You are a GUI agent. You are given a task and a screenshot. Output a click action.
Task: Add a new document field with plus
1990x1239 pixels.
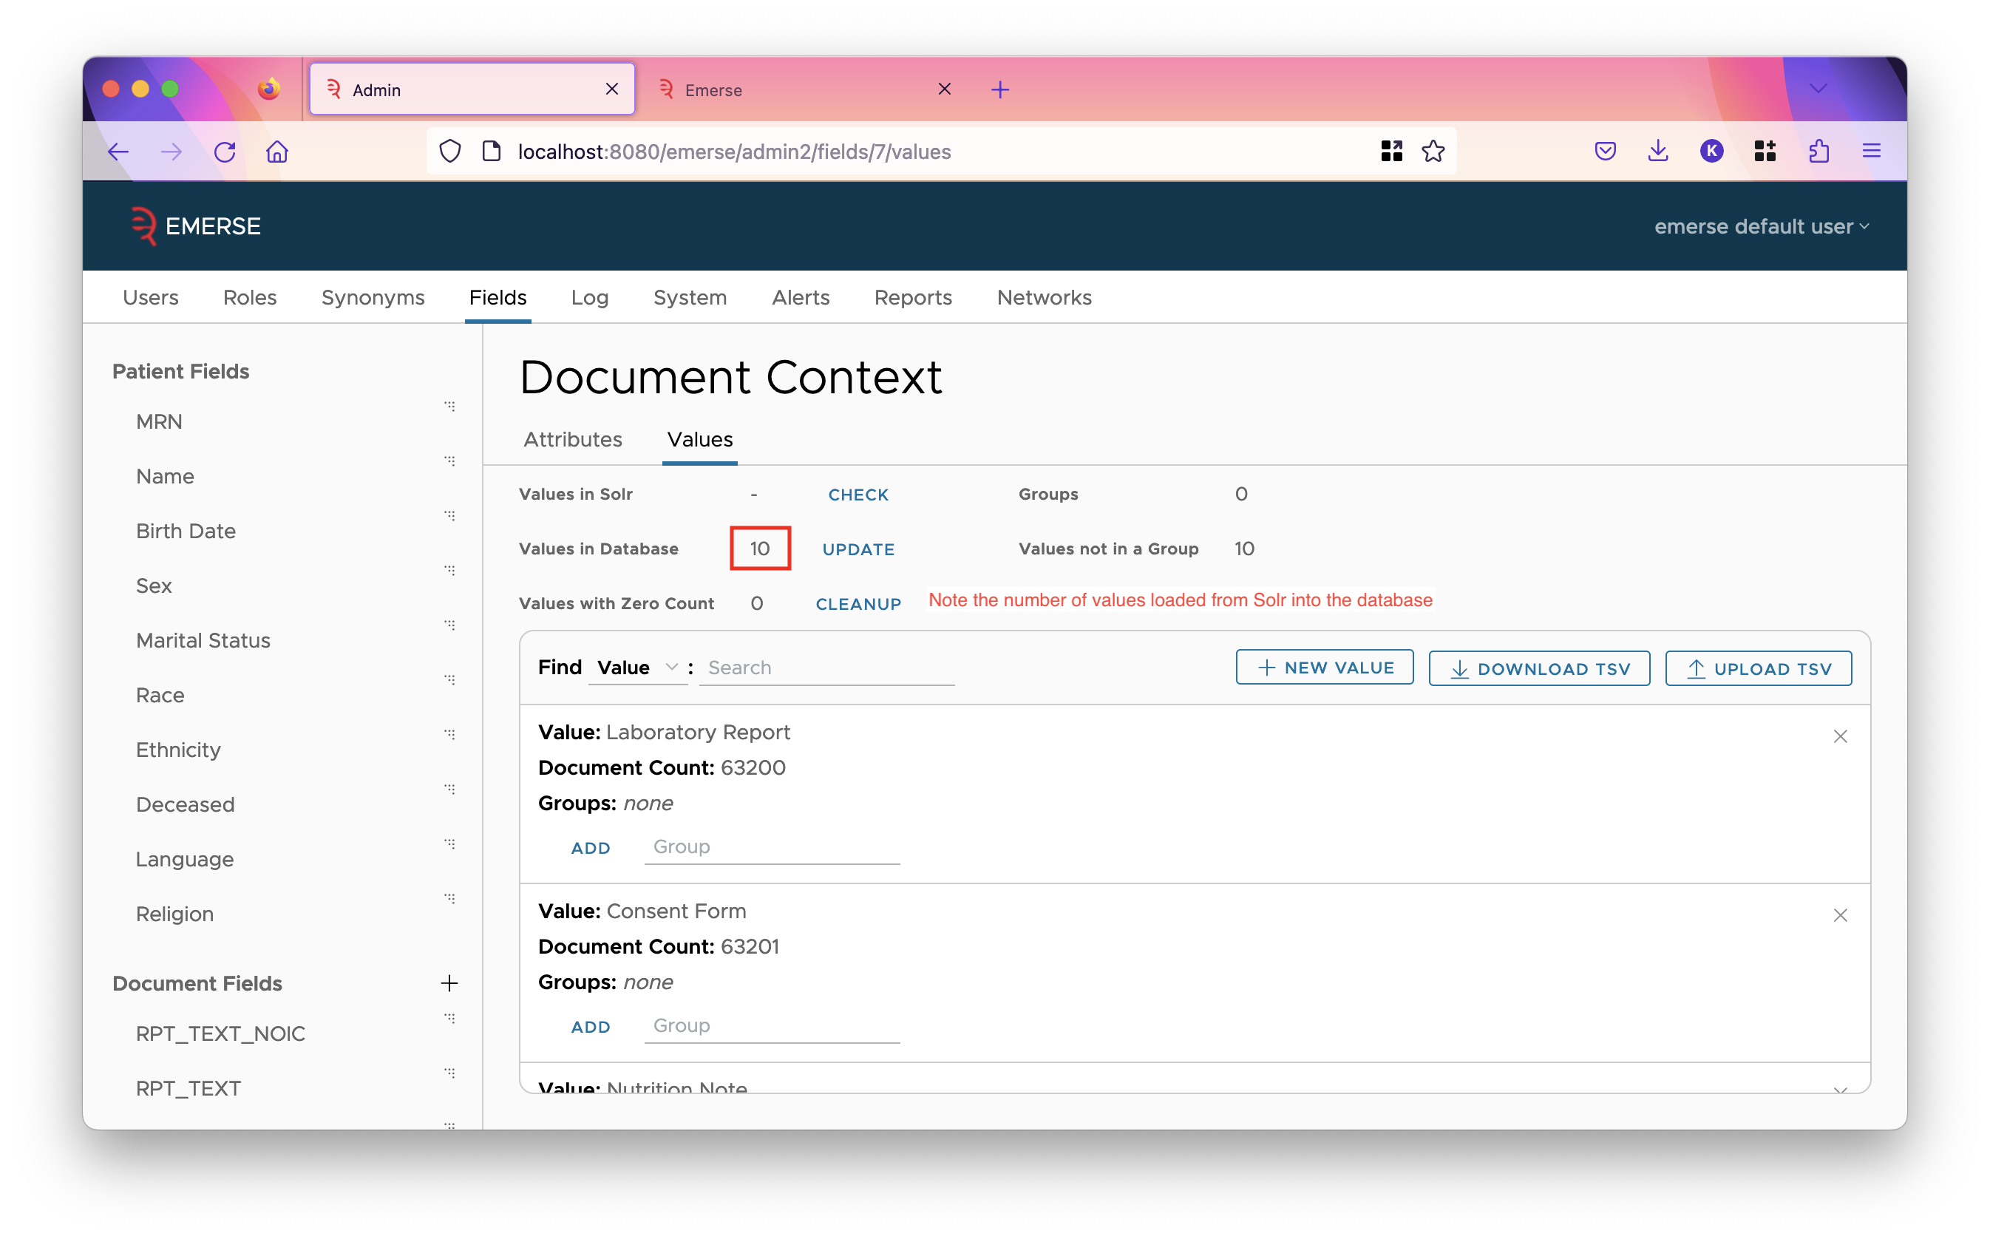pyautogui.click(x=449, y=983)
